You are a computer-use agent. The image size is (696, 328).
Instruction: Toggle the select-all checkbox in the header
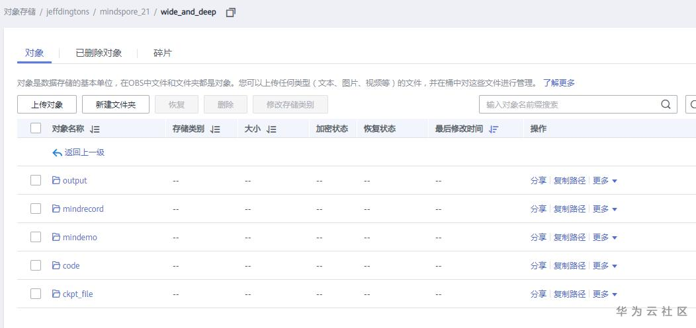point(36,129)
